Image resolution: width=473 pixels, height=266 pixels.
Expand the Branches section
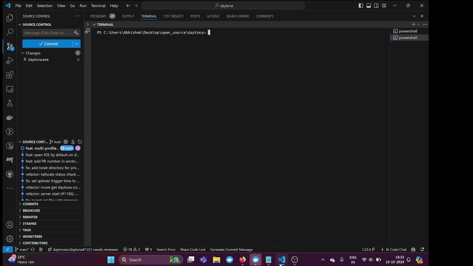point(31,210)
